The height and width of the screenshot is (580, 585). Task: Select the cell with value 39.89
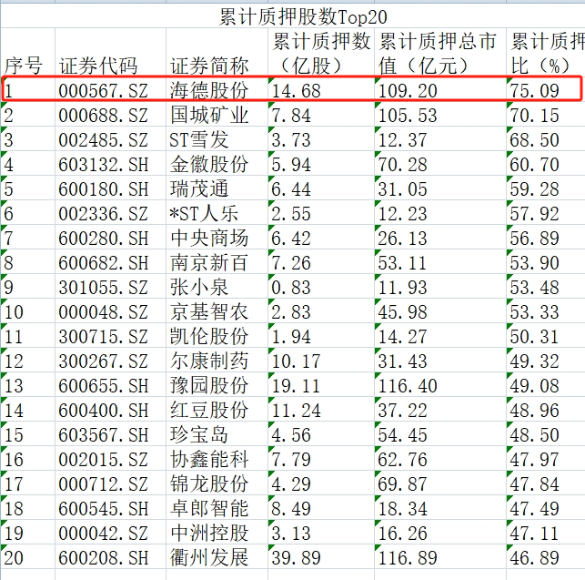321,557
